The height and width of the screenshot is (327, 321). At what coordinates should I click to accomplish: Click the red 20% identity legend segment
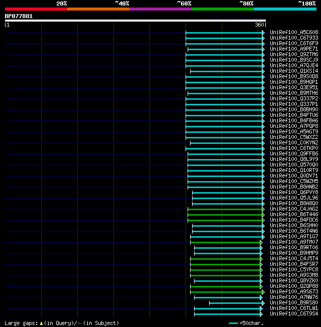pos(36,9)
